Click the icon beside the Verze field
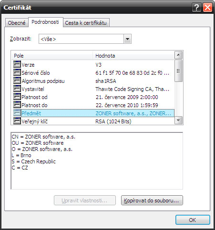Screen dimensions: 215x230 [17, 64]
